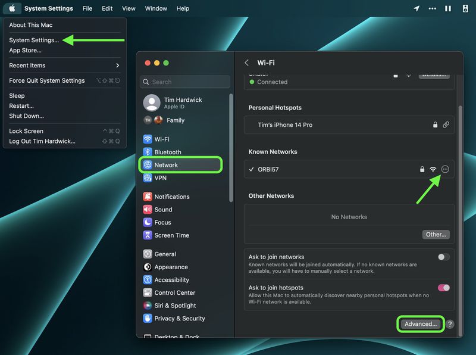The height and width of the screenshot is (355, 476).
Task: Click the Advanced button
Action: tap(420, 324)
